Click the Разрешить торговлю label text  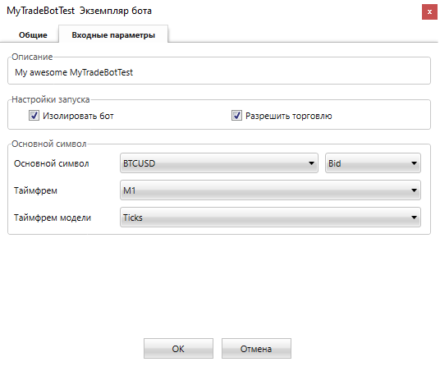[289, 116]
